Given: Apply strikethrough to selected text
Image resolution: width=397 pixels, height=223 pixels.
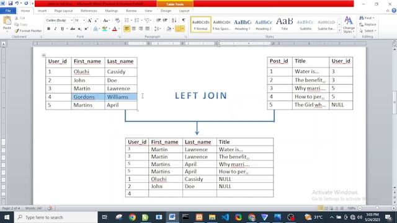Looking at the screenshot, I should click(x=73, y=29).
